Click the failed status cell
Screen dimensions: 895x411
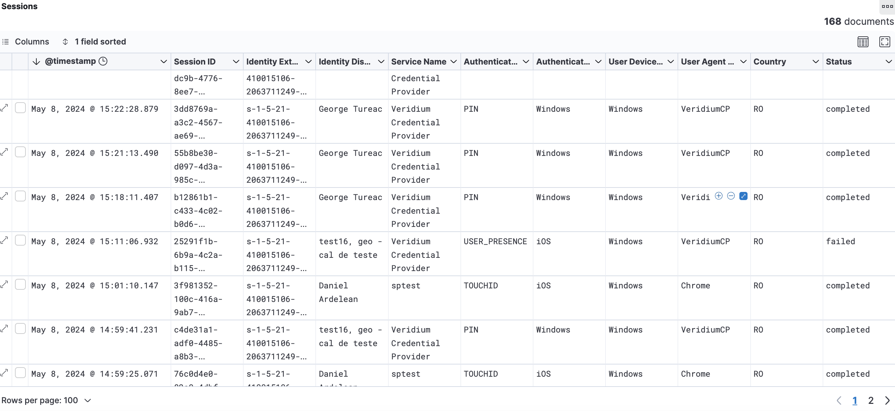tap(840, 241)
